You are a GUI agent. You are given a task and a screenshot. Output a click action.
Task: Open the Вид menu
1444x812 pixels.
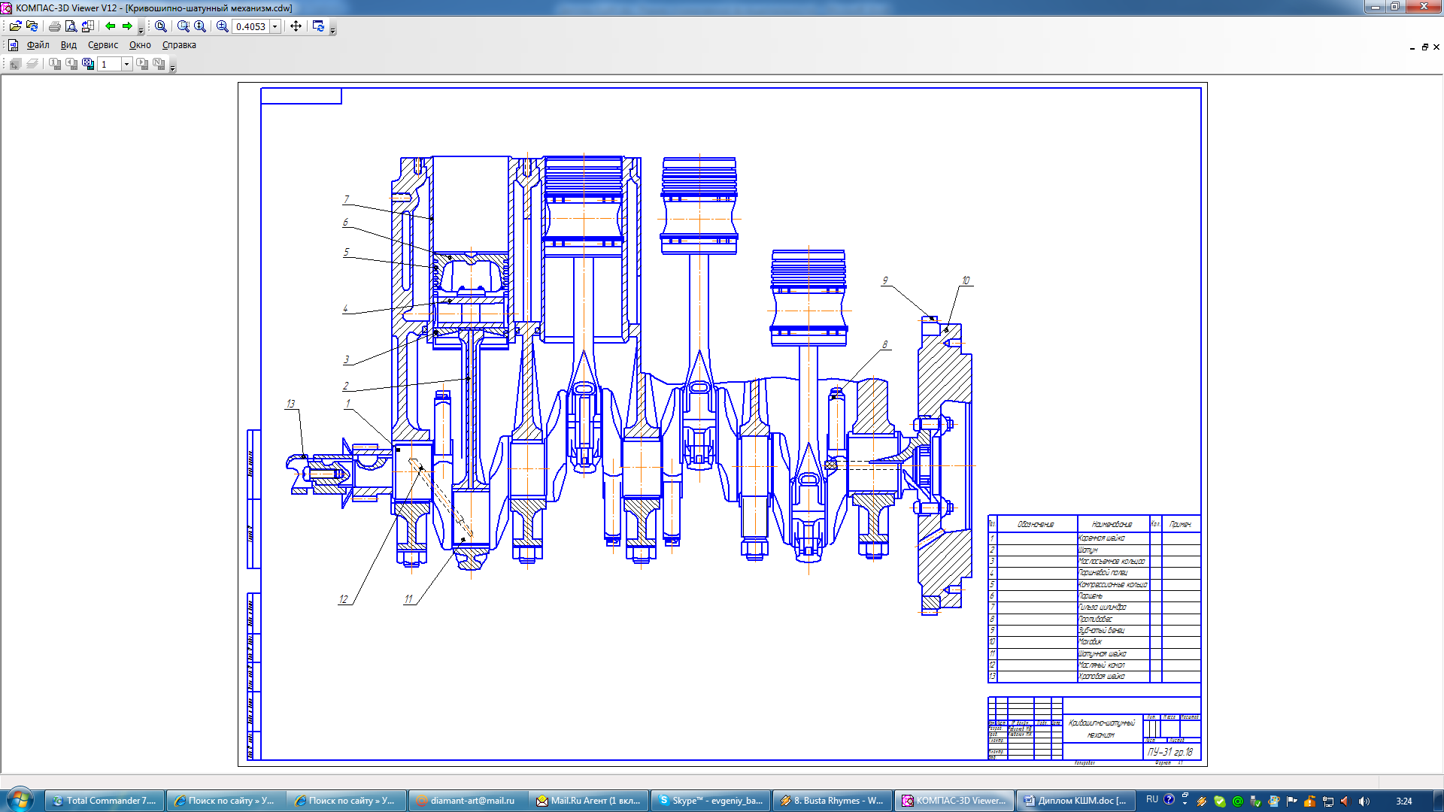(x=68, y=45)
